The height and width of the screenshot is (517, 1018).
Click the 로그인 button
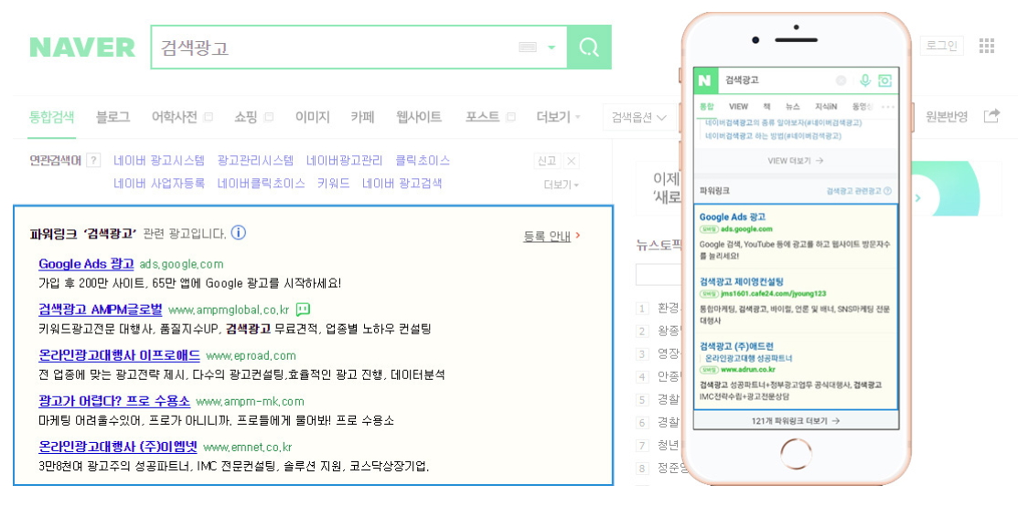941,46
